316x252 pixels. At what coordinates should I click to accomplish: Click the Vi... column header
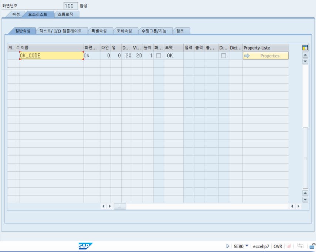(x=137, y=48)
